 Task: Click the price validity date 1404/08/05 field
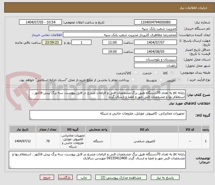155,51
